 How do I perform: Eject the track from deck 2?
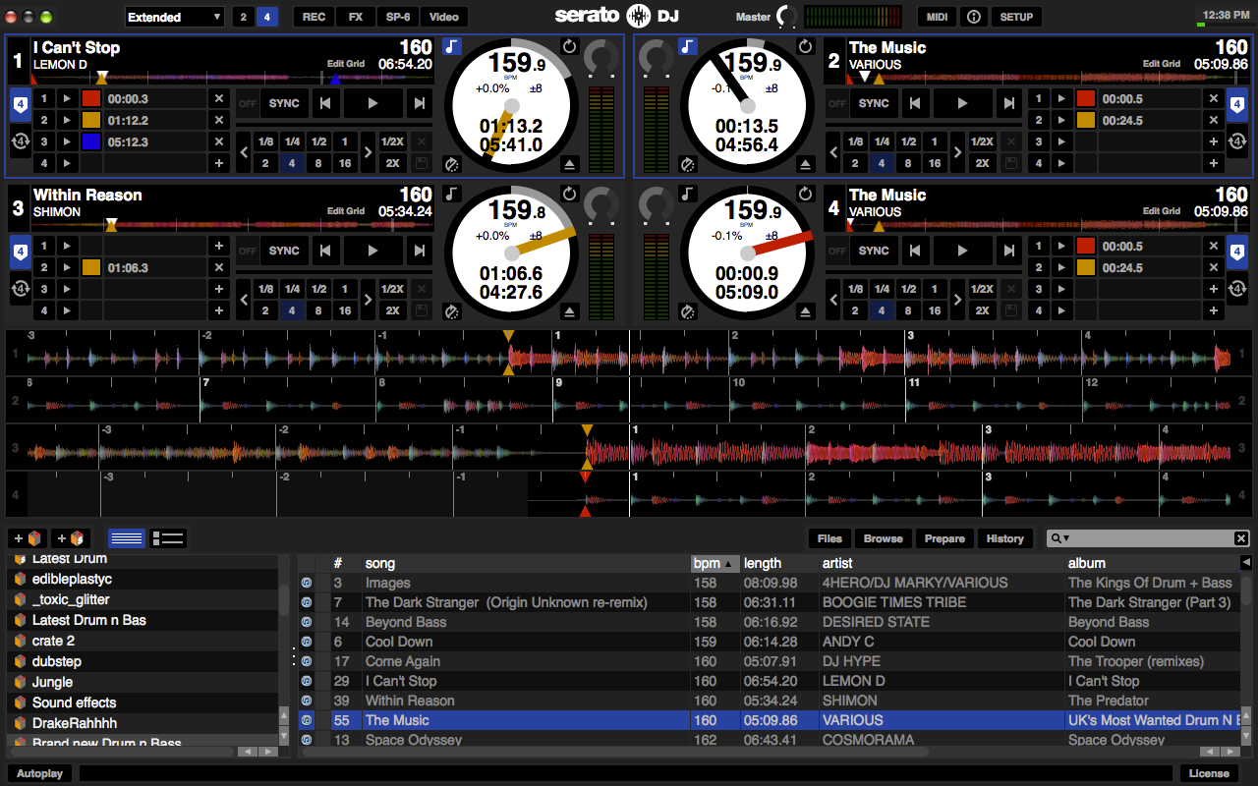coord(806,164)
